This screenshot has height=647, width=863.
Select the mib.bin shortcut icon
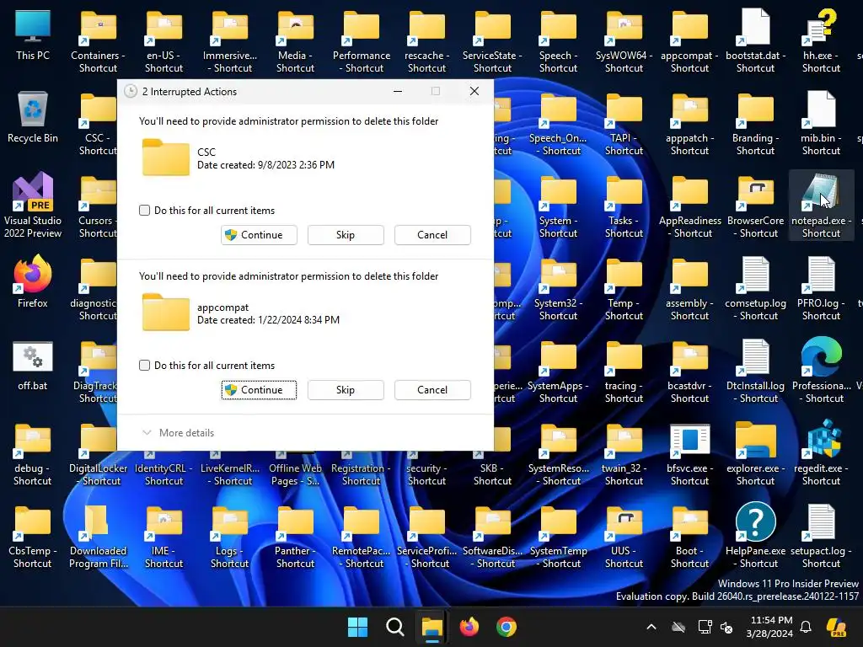pyautogui.click(x=821, y=122)
